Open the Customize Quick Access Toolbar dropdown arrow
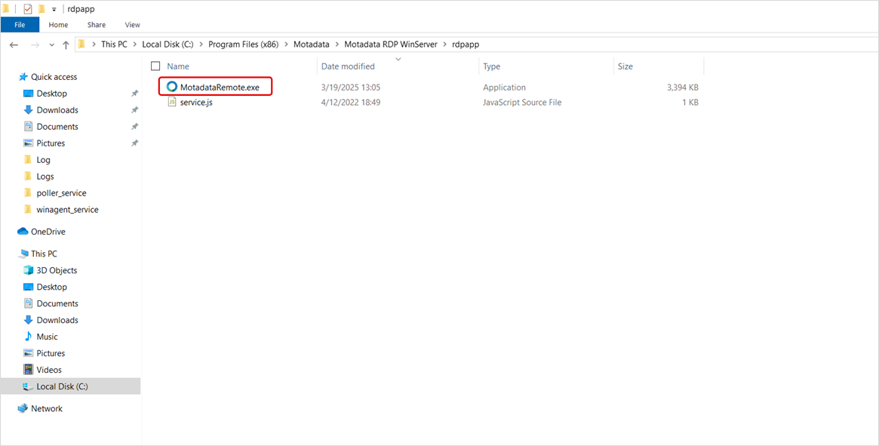The width and height of the screenshot is (879, 446). [54, 10]
